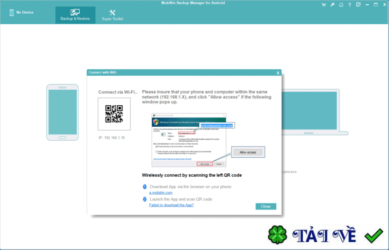389x250 pixels.
Task: Click the key register icon
Action: tap(333, 5)
